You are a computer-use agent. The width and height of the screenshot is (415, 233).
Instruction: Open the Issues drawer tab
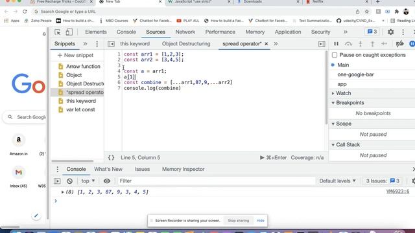pyautogui.click(x=142, y=169)
